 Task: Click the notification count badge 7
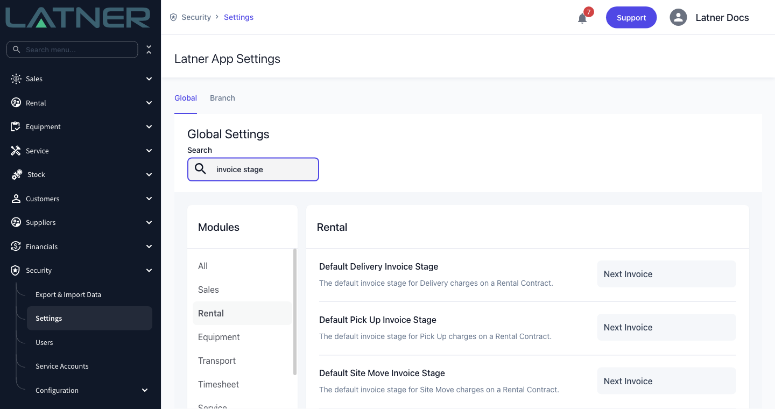[x=589, y=12]
